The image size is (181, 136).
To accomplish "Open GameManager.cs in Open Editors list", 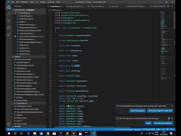I will coord(26,16).
